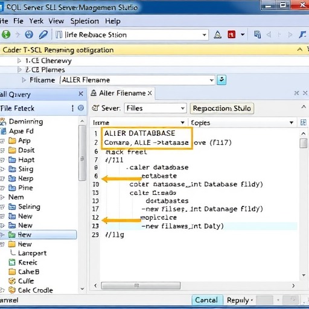
Task: Open the Yerk menu
Action: point(36,21)
